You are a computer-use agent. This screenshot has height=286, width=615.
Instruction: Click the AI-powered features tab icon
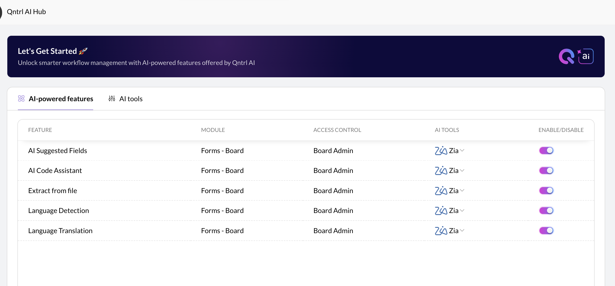click(x=21, y=98)
